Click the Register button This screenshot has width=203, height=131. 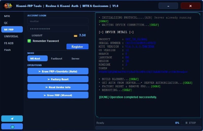click(x=77, y=47)
